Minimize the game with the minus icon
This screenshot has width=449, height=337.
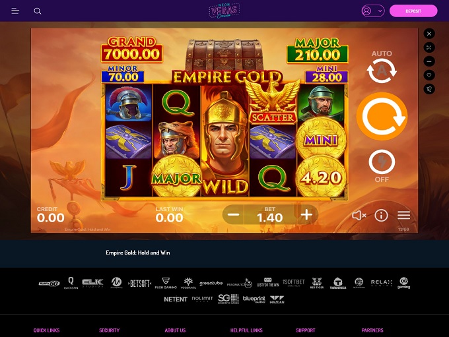point(429,61)
